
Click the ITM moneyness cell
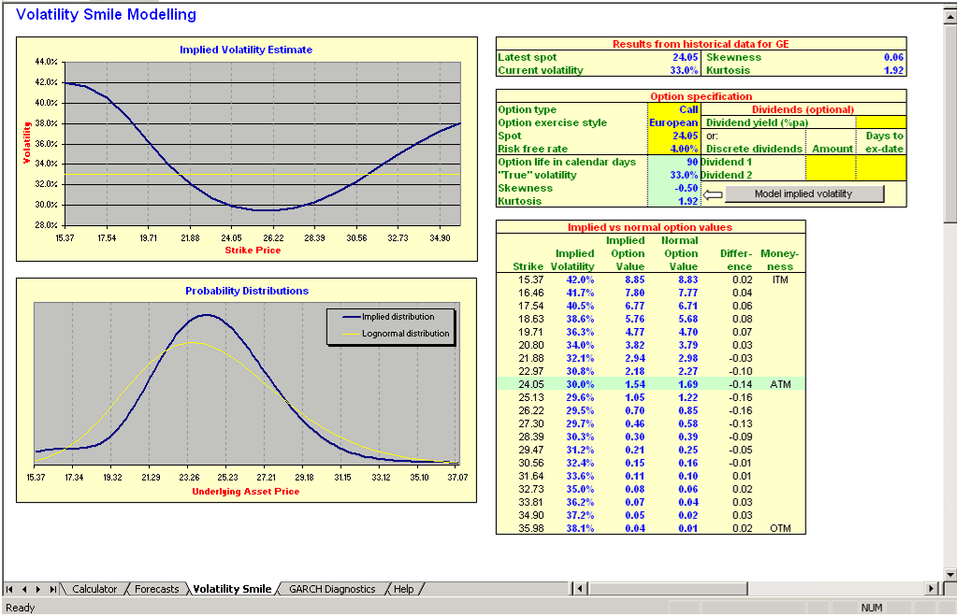click(780, 279)
